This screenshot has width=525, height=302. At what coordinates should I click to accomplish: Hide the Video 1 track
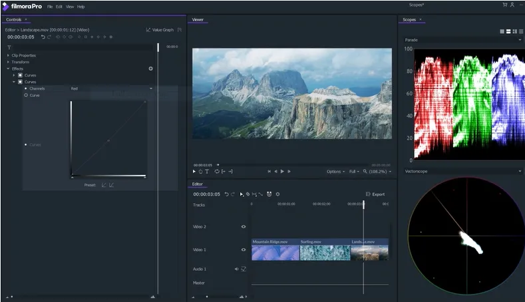244,249
